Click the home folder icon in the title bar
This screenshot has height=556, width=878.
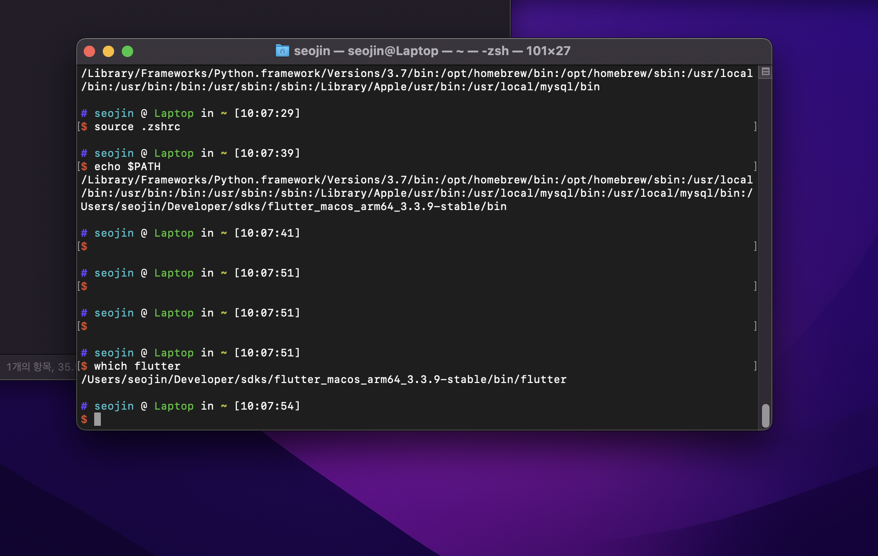click(282, 50)
